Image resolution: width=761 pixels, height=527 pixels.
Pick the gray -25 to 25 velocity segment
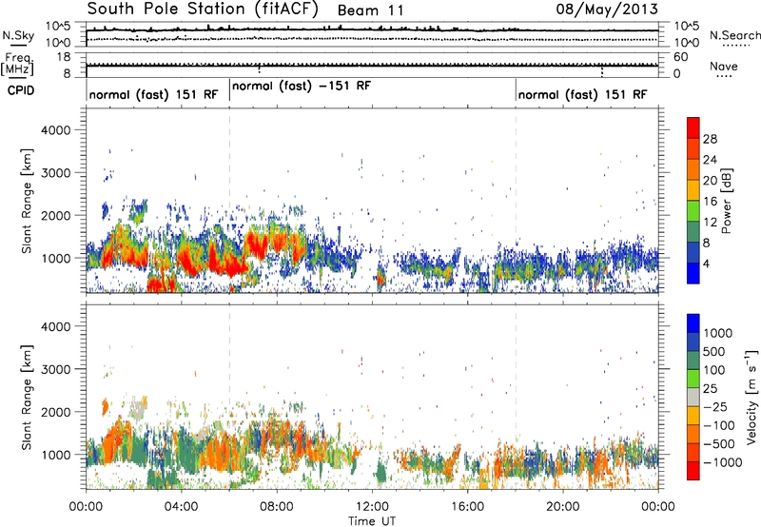pos(693,398)
